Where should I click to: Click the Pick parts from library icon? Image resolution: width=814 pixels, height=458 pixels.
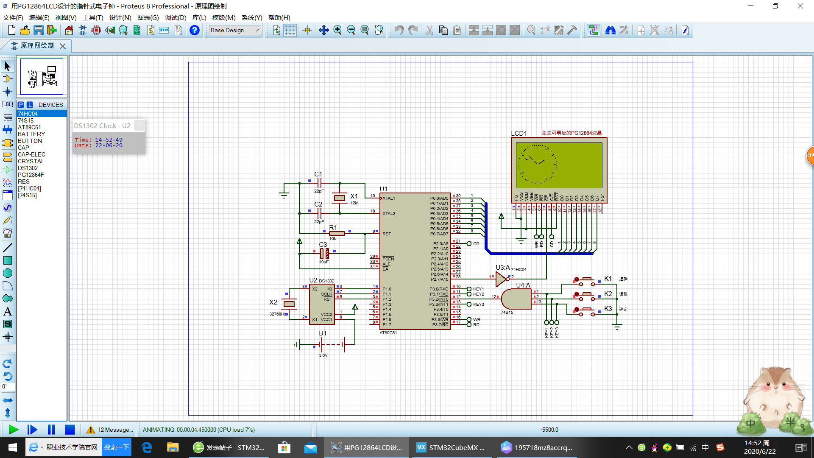(531, 30)
